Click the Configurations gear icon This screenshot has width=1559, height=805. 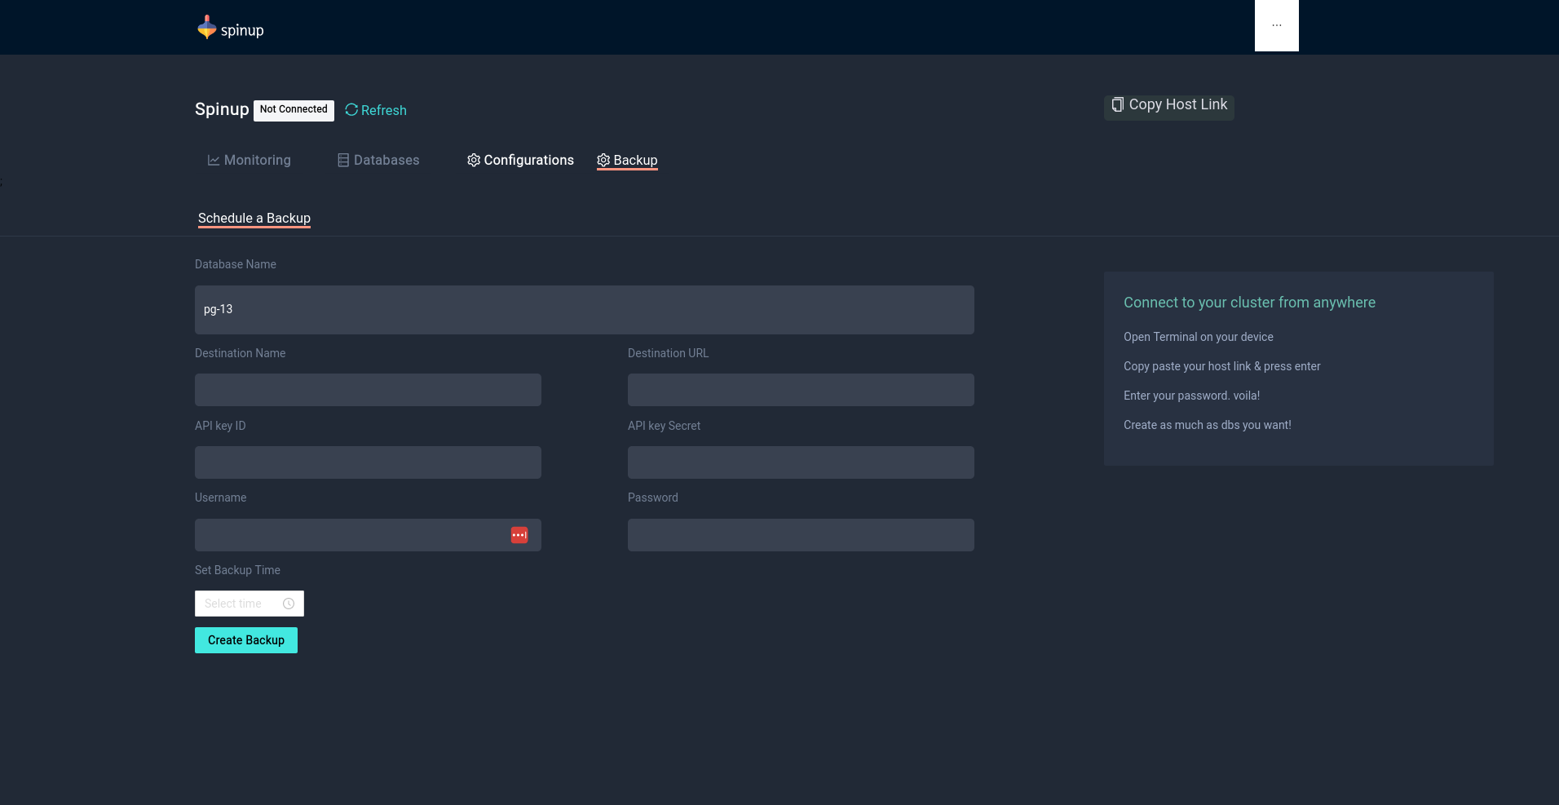coord(474,161)
